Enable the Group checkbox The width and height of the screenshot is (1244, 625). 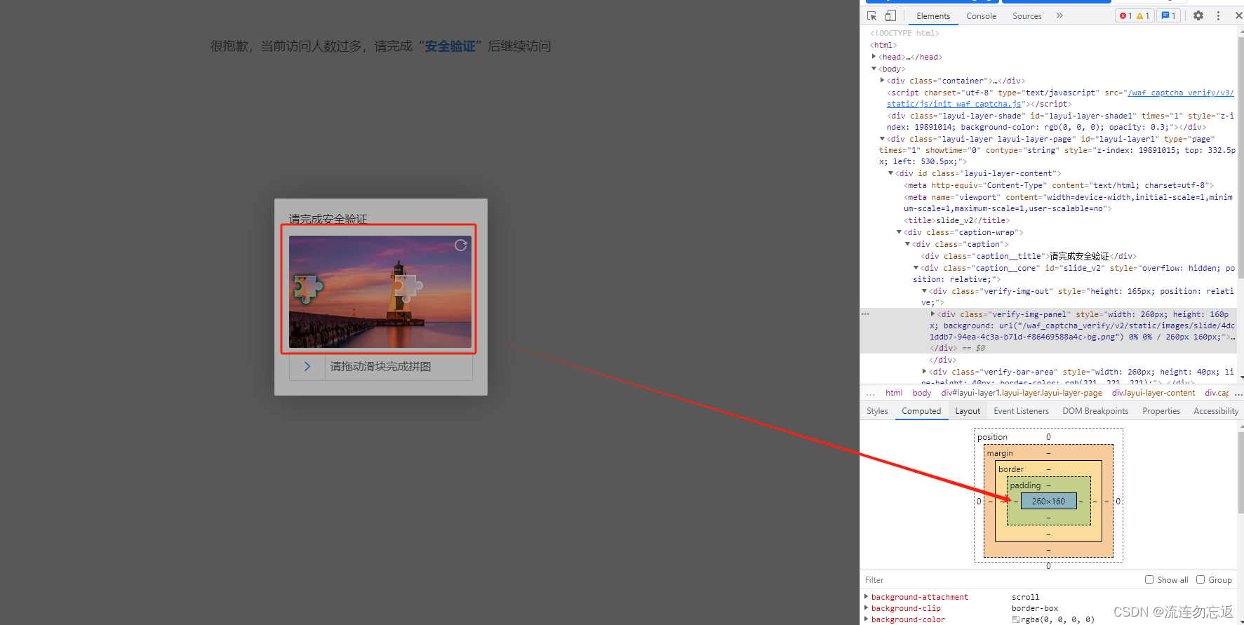[1200, 579]
